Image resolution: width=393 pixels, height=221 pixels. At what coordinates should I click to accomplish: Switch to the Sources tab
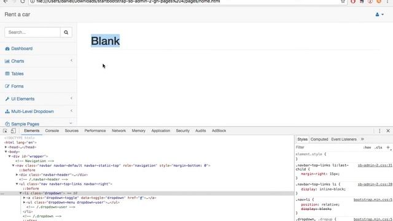point(71,131)
